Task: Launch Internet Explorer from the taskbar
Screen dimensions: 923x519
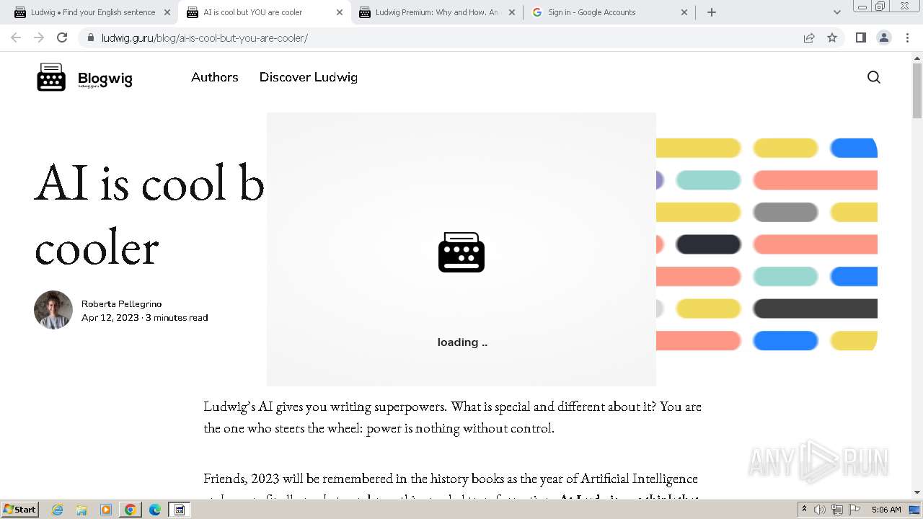Action: [57, 510]
